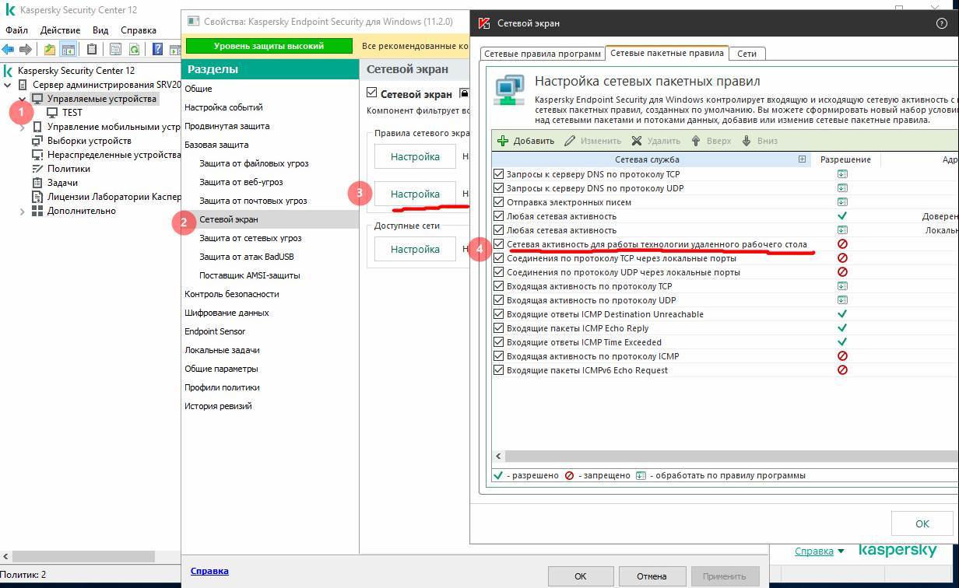Open Нераспределенные устройства node

point(114,155)
